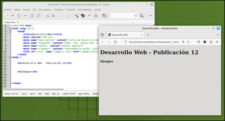Click Geany's horizontal editor scrollbar
This screenshot has height=121, width=225.
click(x=33, y=89)
